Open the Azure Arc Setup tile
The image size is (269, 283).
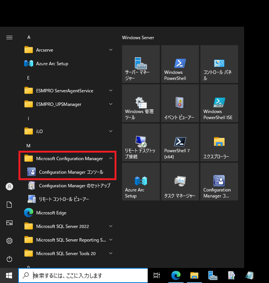pyautogui.click(x=140, y=182)
